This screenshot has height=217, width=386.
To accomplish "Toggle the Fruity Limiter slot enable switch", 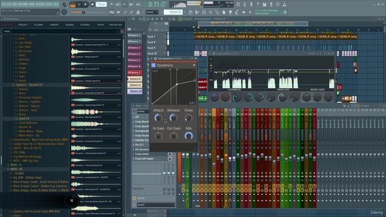I will coord(169,154).
